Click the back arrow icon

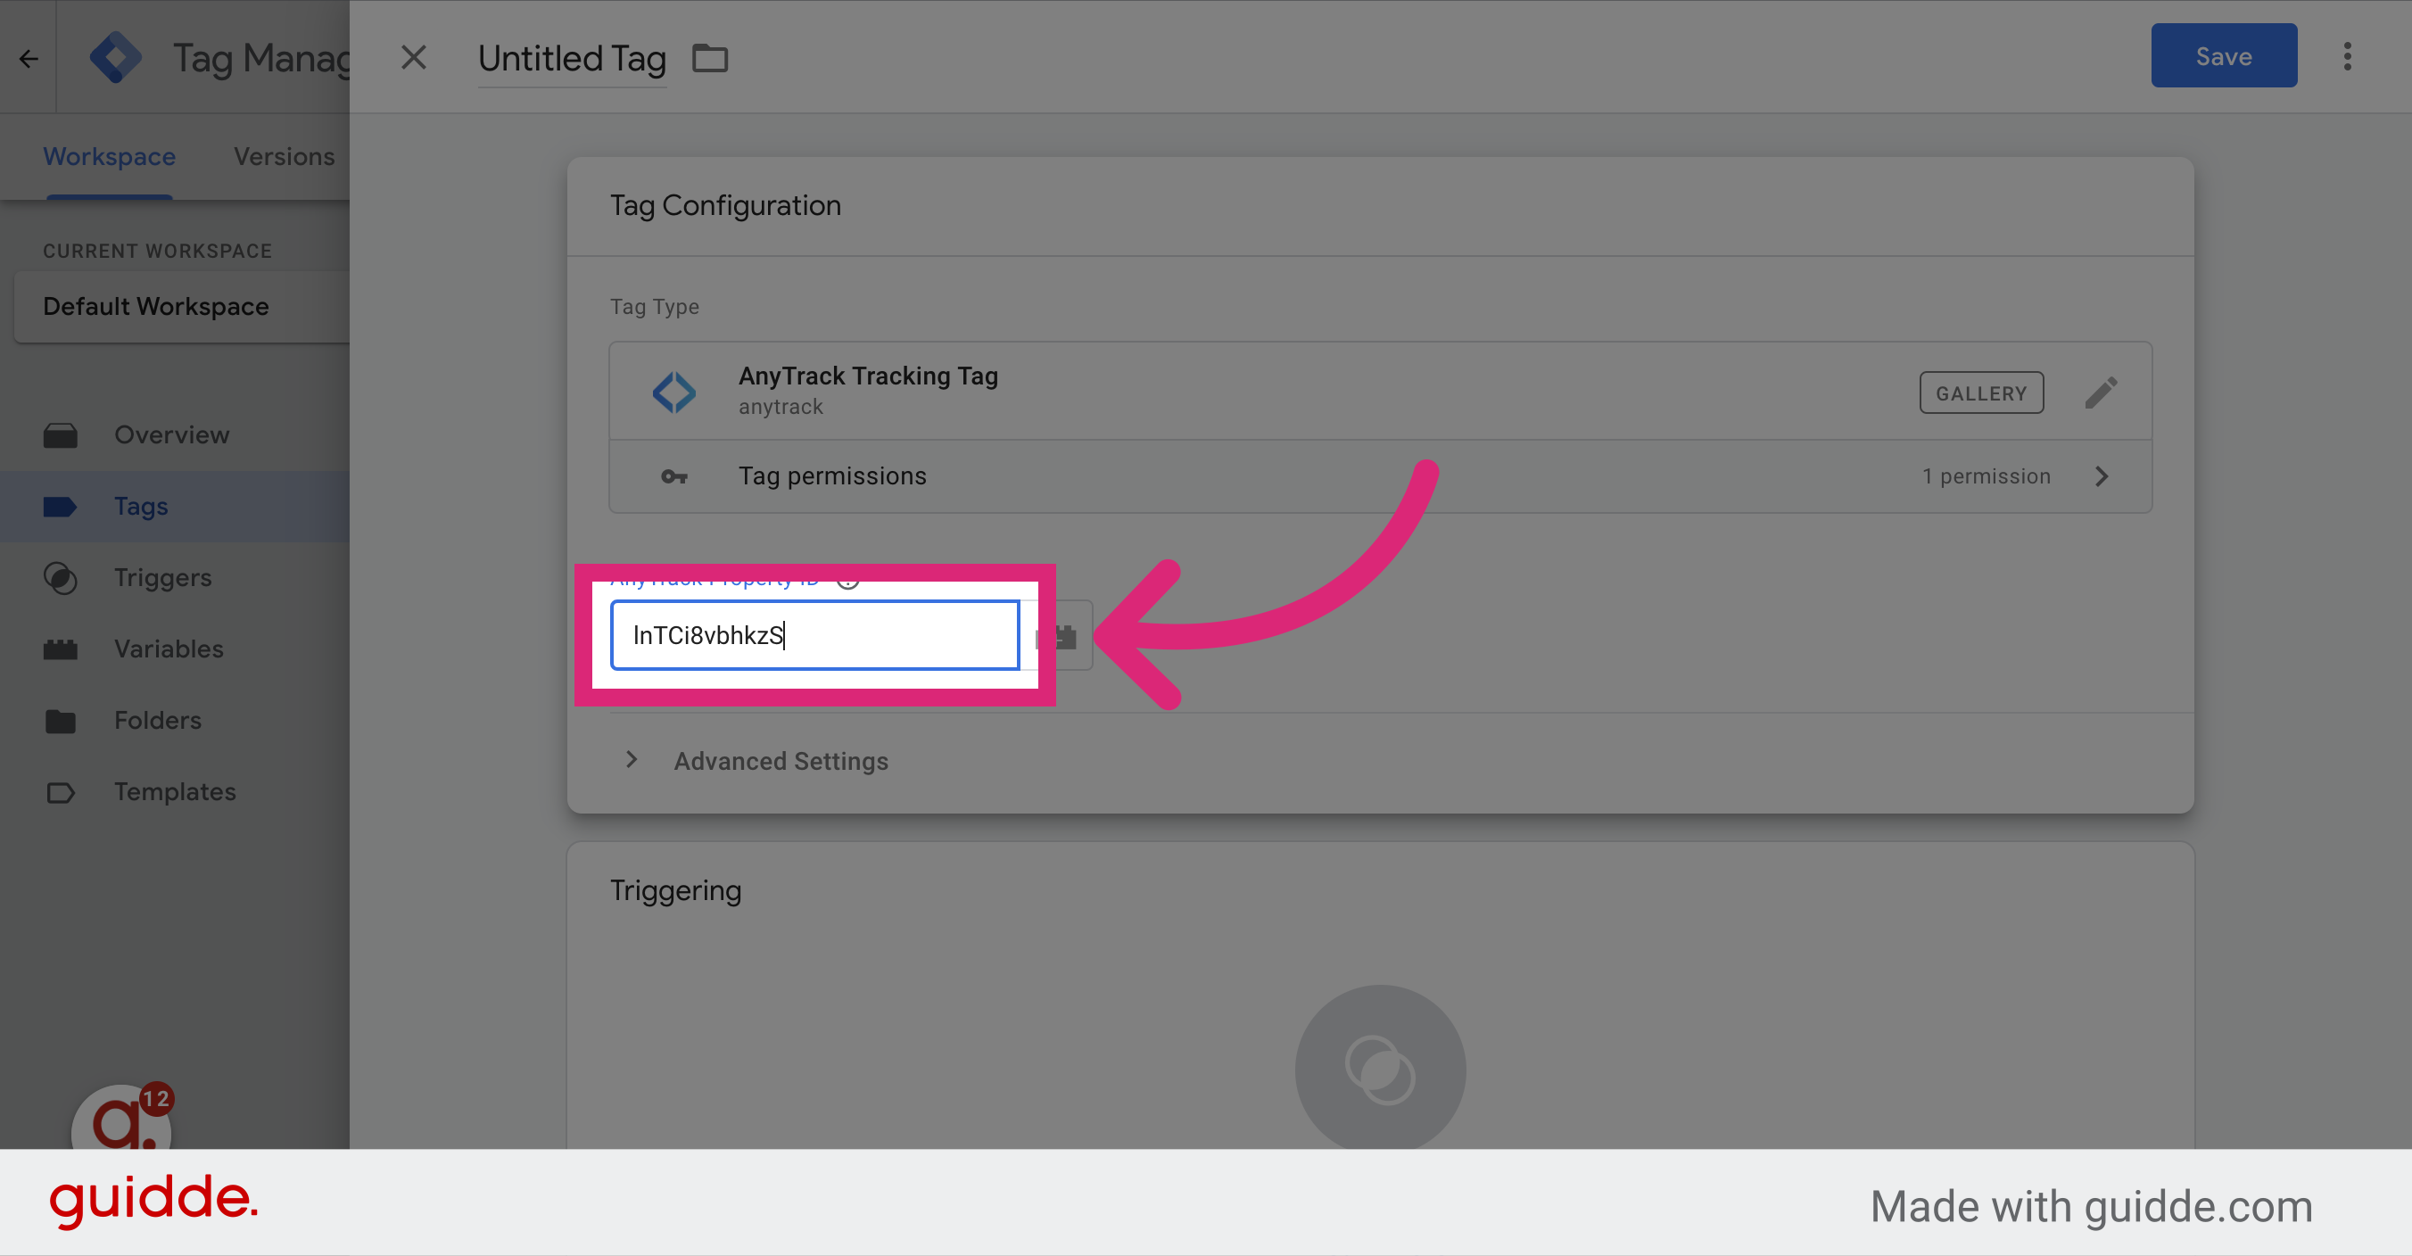29,58
